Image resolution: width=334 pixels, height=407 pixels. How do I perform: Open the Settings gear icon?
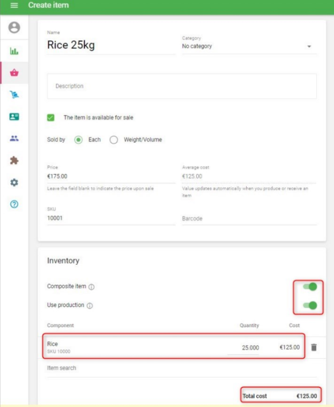pos(14,183)
